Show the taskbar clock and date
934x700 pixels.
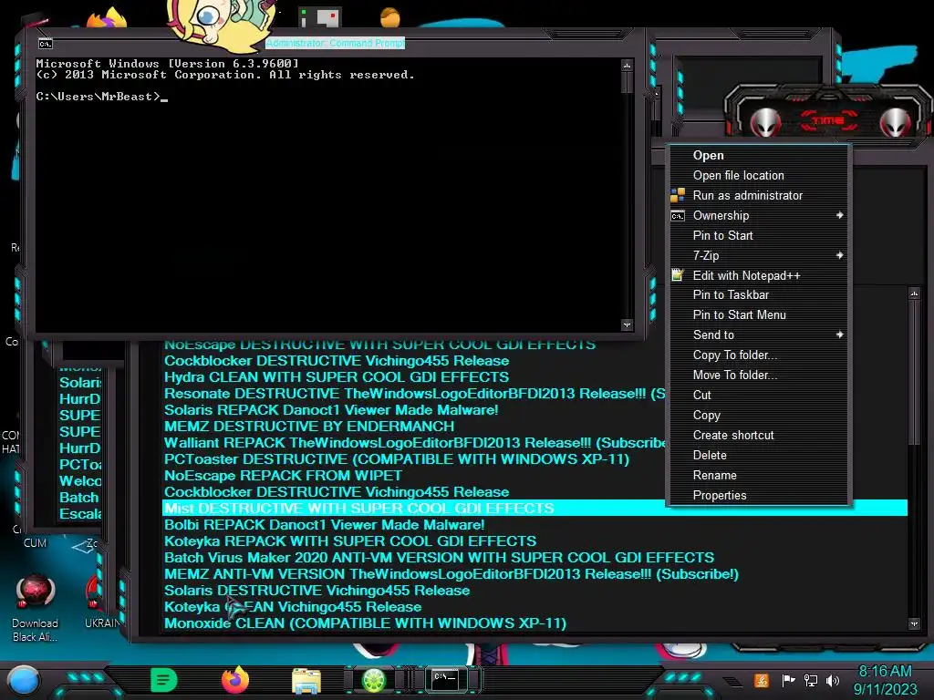click(885, 680)
